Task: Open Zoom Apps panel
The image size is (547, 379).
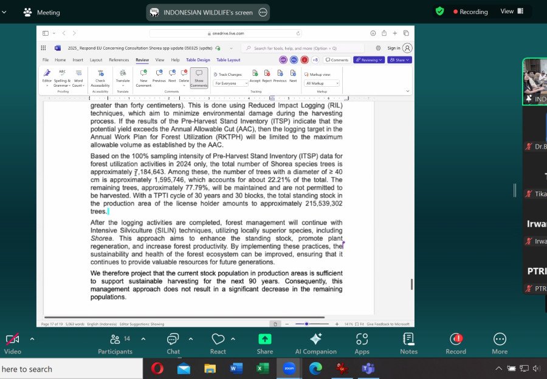Action: 362,343
